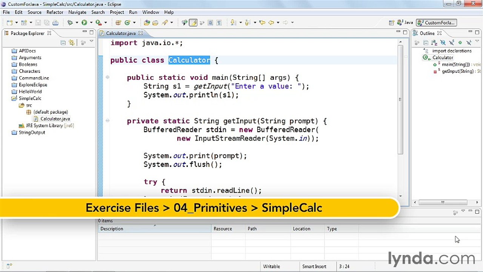The width and height of the screenshot is (483, 272).
Task: Sort problems by Description column header
Action: pos(155,229)
